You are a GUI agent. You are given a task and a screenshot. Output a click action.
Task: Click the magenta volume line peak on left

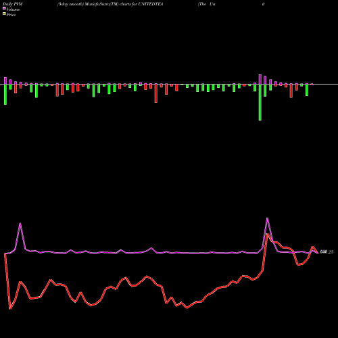20,224
